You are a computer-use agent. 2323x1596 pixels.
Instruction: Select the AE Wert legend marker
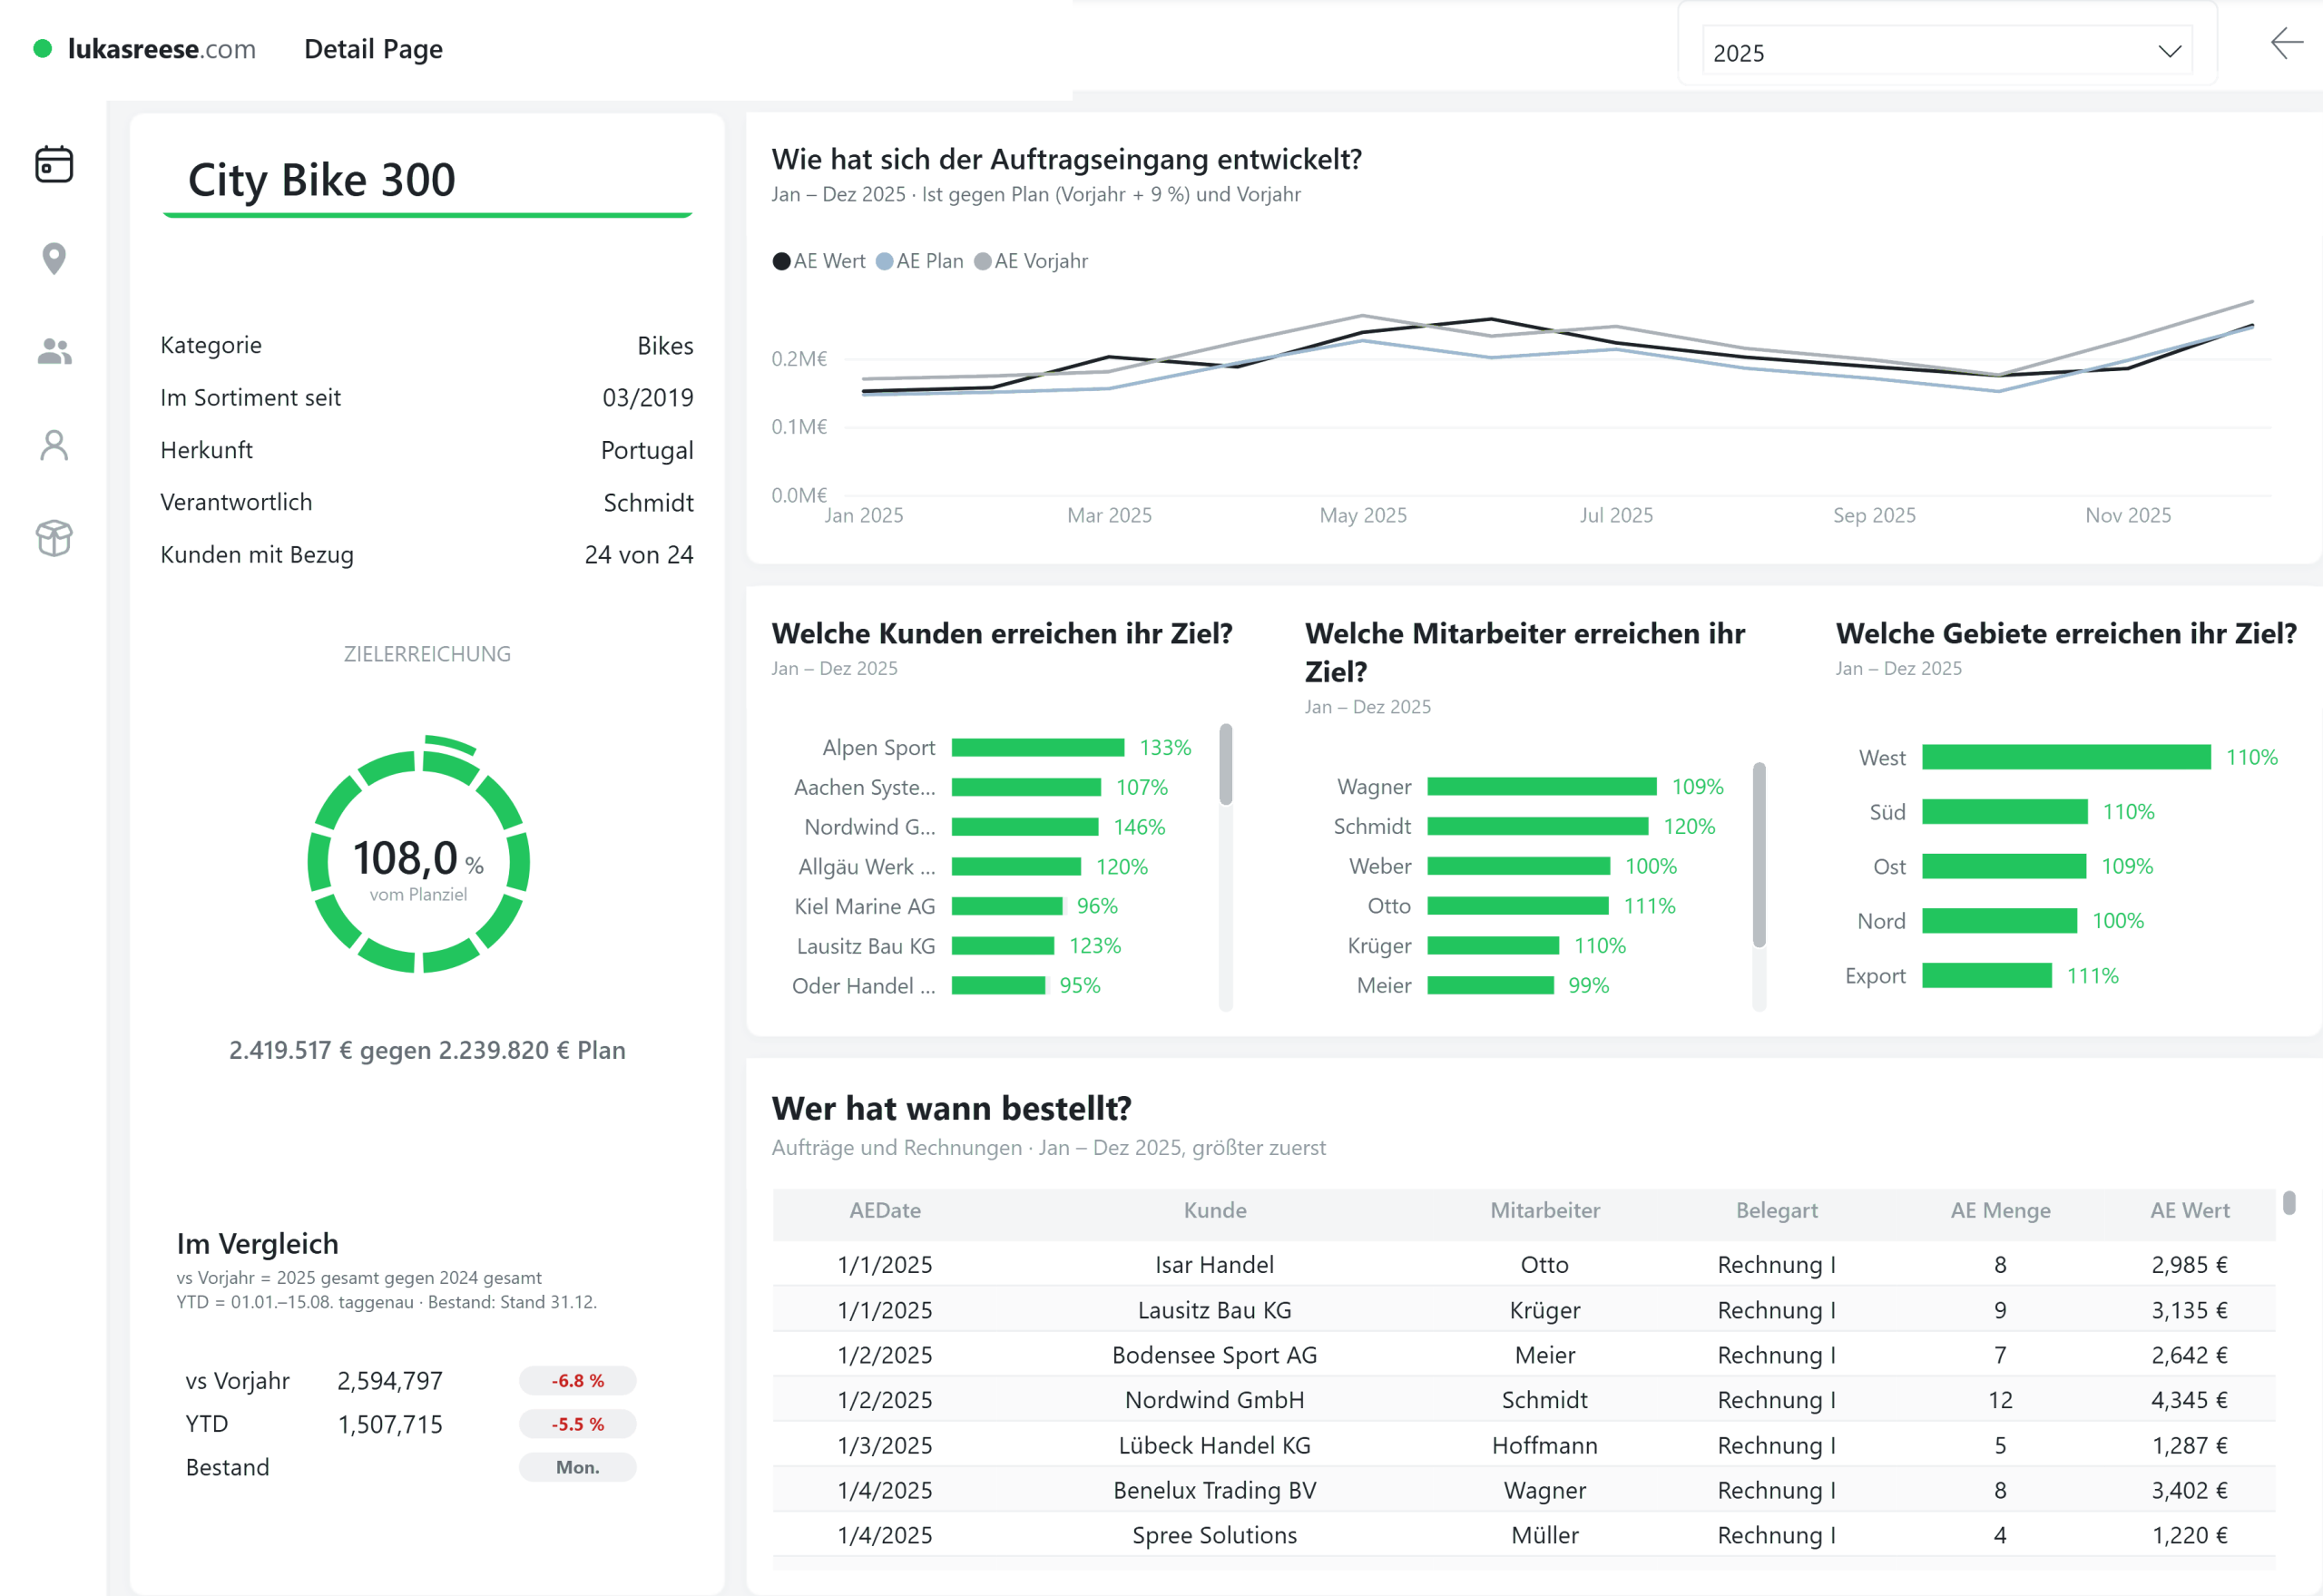click(781, 261)
